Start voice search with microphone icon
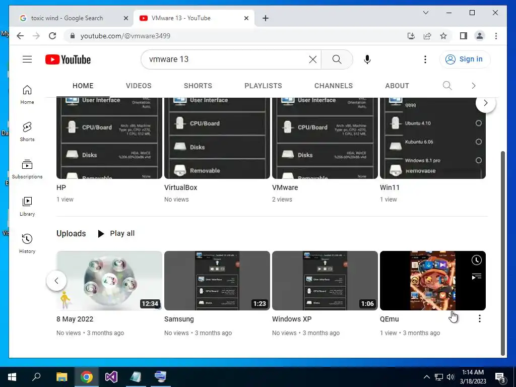 coord(367,59)
